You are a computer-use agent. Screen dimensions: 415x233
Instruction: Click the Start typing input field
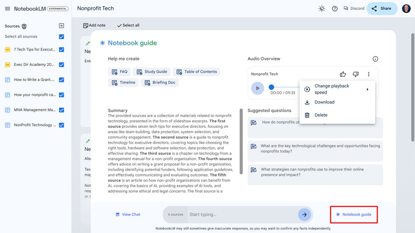[241, 214]
